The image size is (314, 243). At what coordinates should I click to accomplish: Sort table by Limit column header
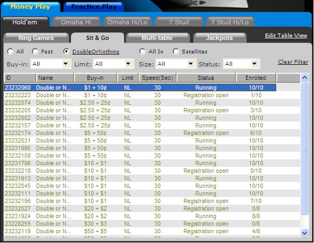coord(128,78)
